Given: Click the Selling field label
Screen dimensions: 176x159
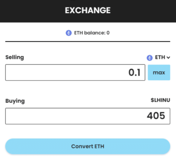Looking at the screenshot, I should [15, 57].
